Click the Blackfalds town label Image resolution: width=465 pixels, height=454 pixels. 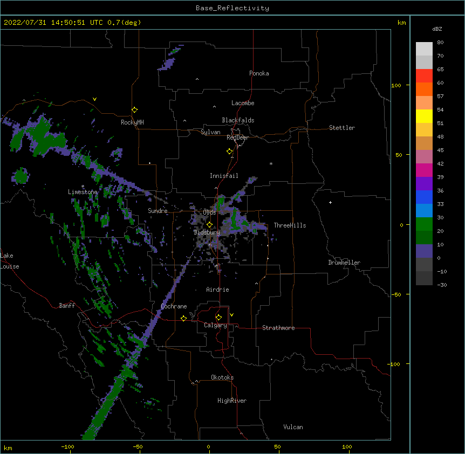pyautogui.click(x=238, y=120)
